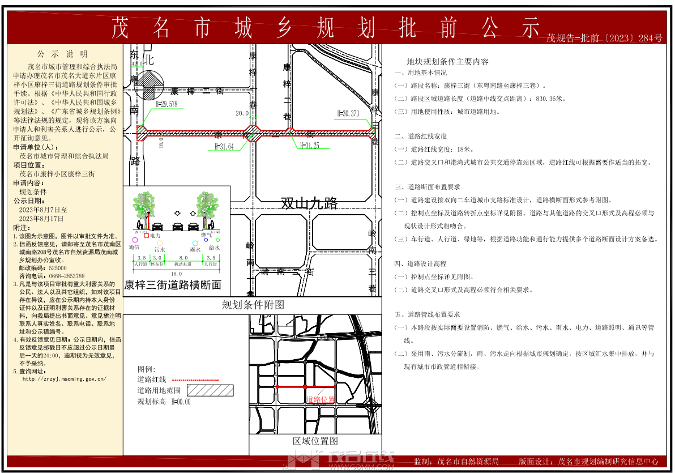Click the H=29.578 elevation label
Screen dimensions: 675x473
point(162,104)
